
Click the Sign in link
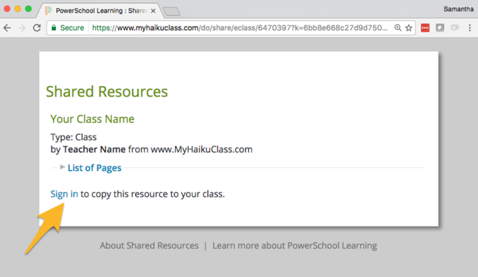(x=64, y=194)
